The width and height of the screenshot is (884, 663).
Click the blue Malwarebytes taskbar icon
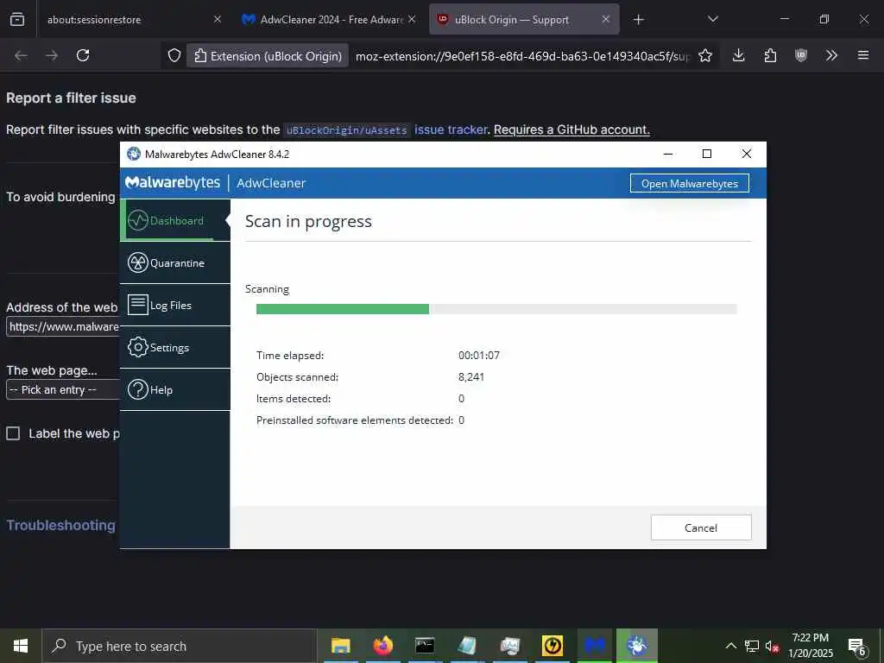click(x=594, y=646)
